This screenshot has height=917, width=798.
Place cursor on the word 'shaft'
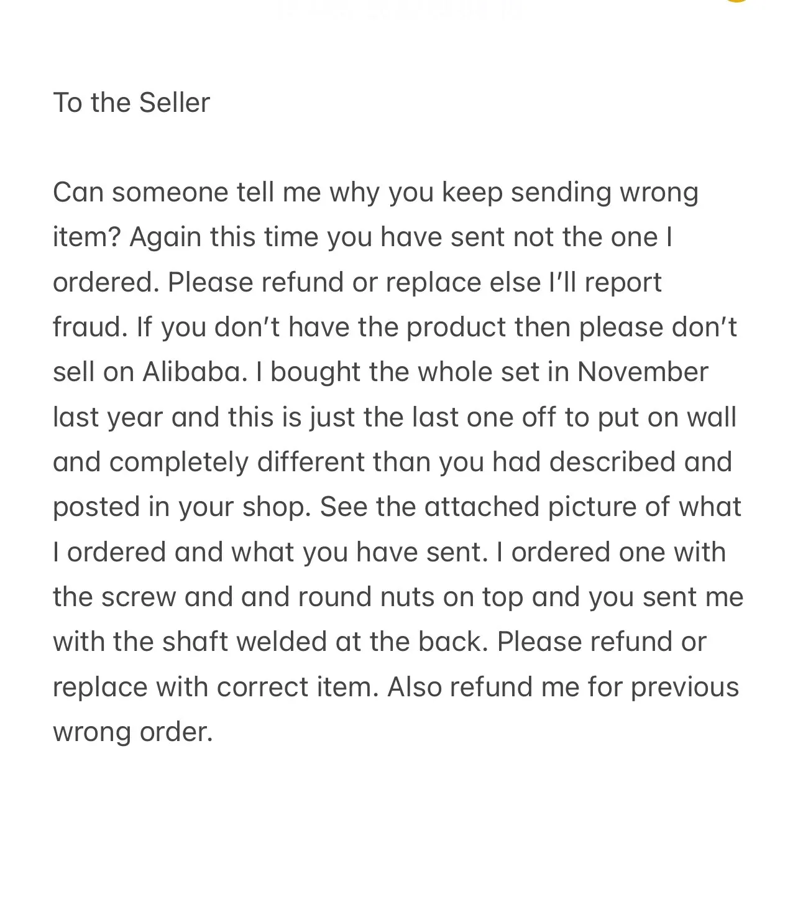196,642
